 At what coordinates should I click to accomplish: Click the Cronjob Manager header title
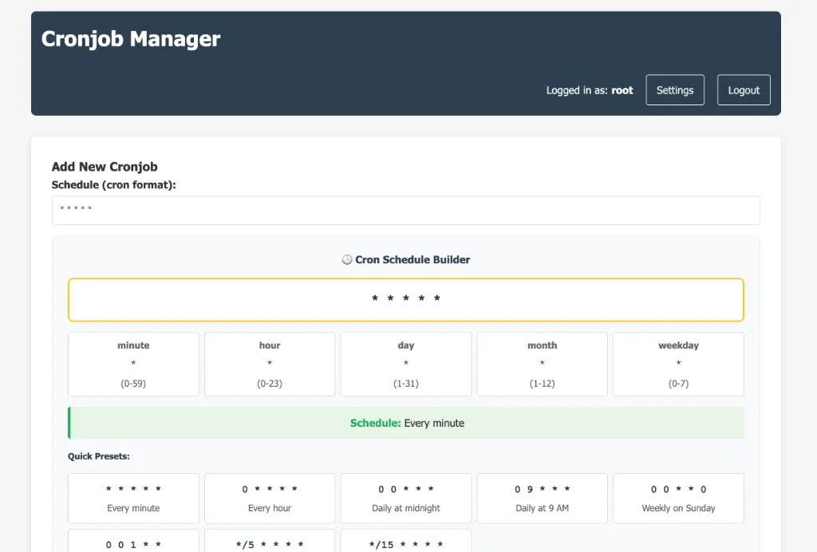[x=130, y=38]
